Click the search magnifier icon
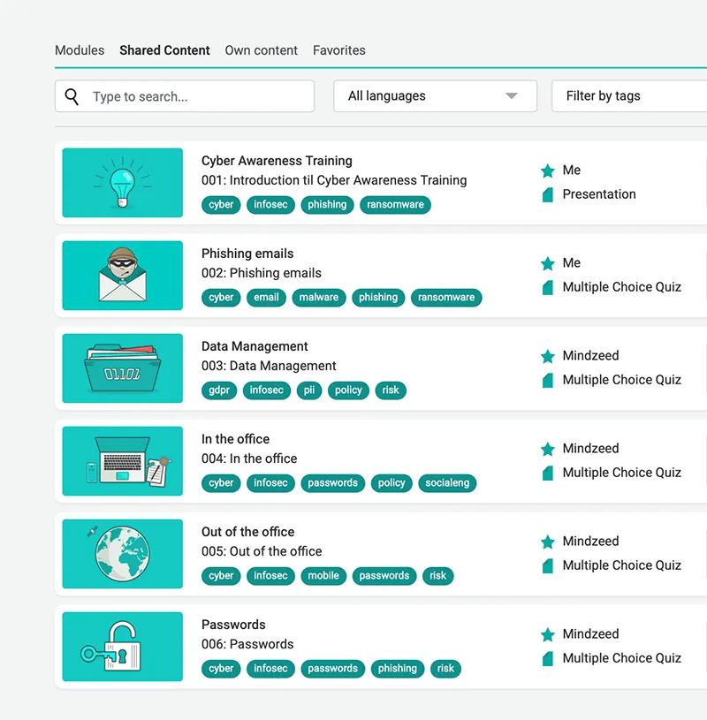 click(x=72, y=96)
